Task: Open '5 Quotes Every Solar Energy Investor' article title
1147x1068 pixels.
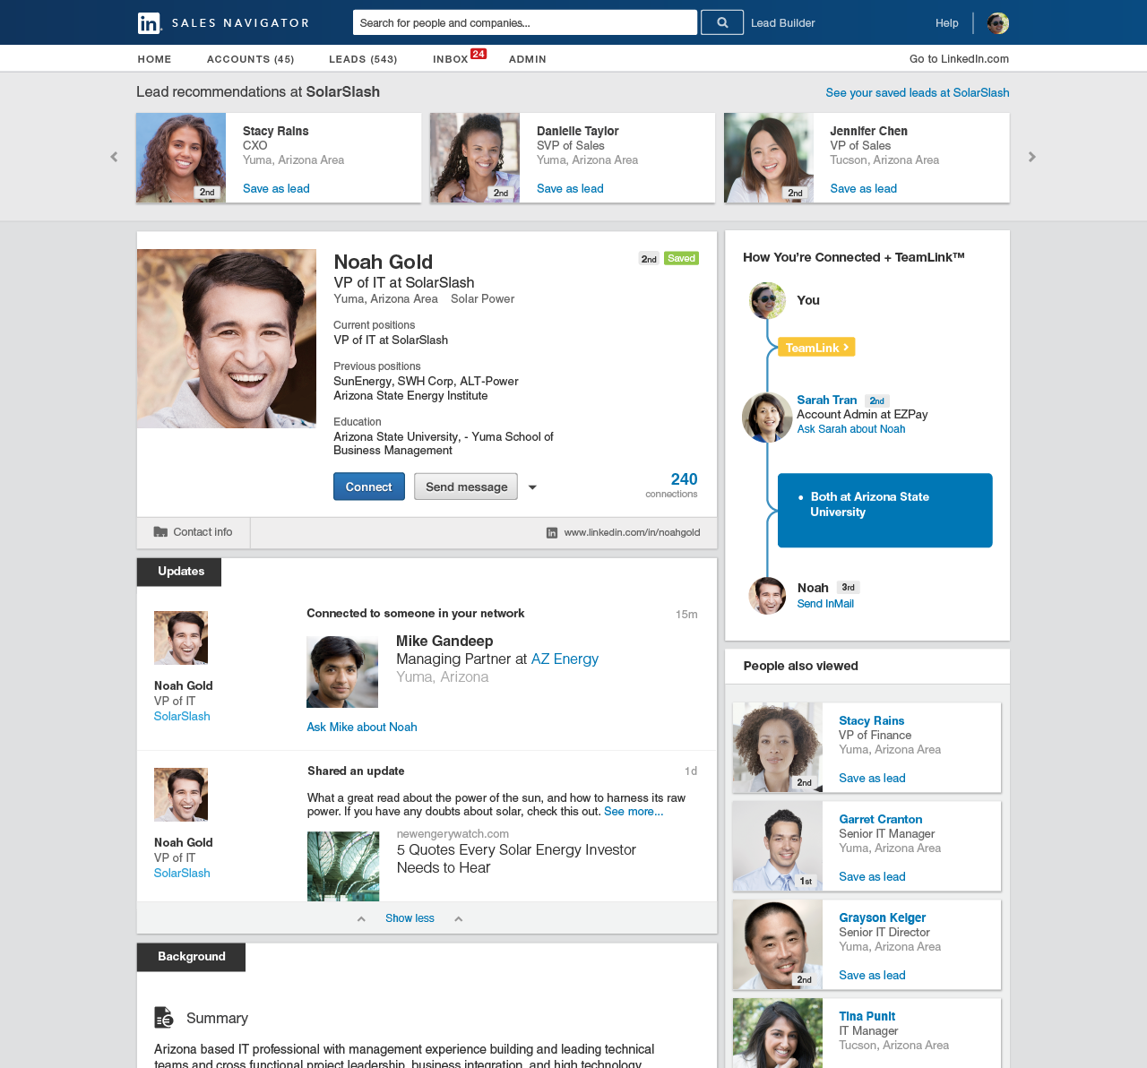Action: [516, 858]
